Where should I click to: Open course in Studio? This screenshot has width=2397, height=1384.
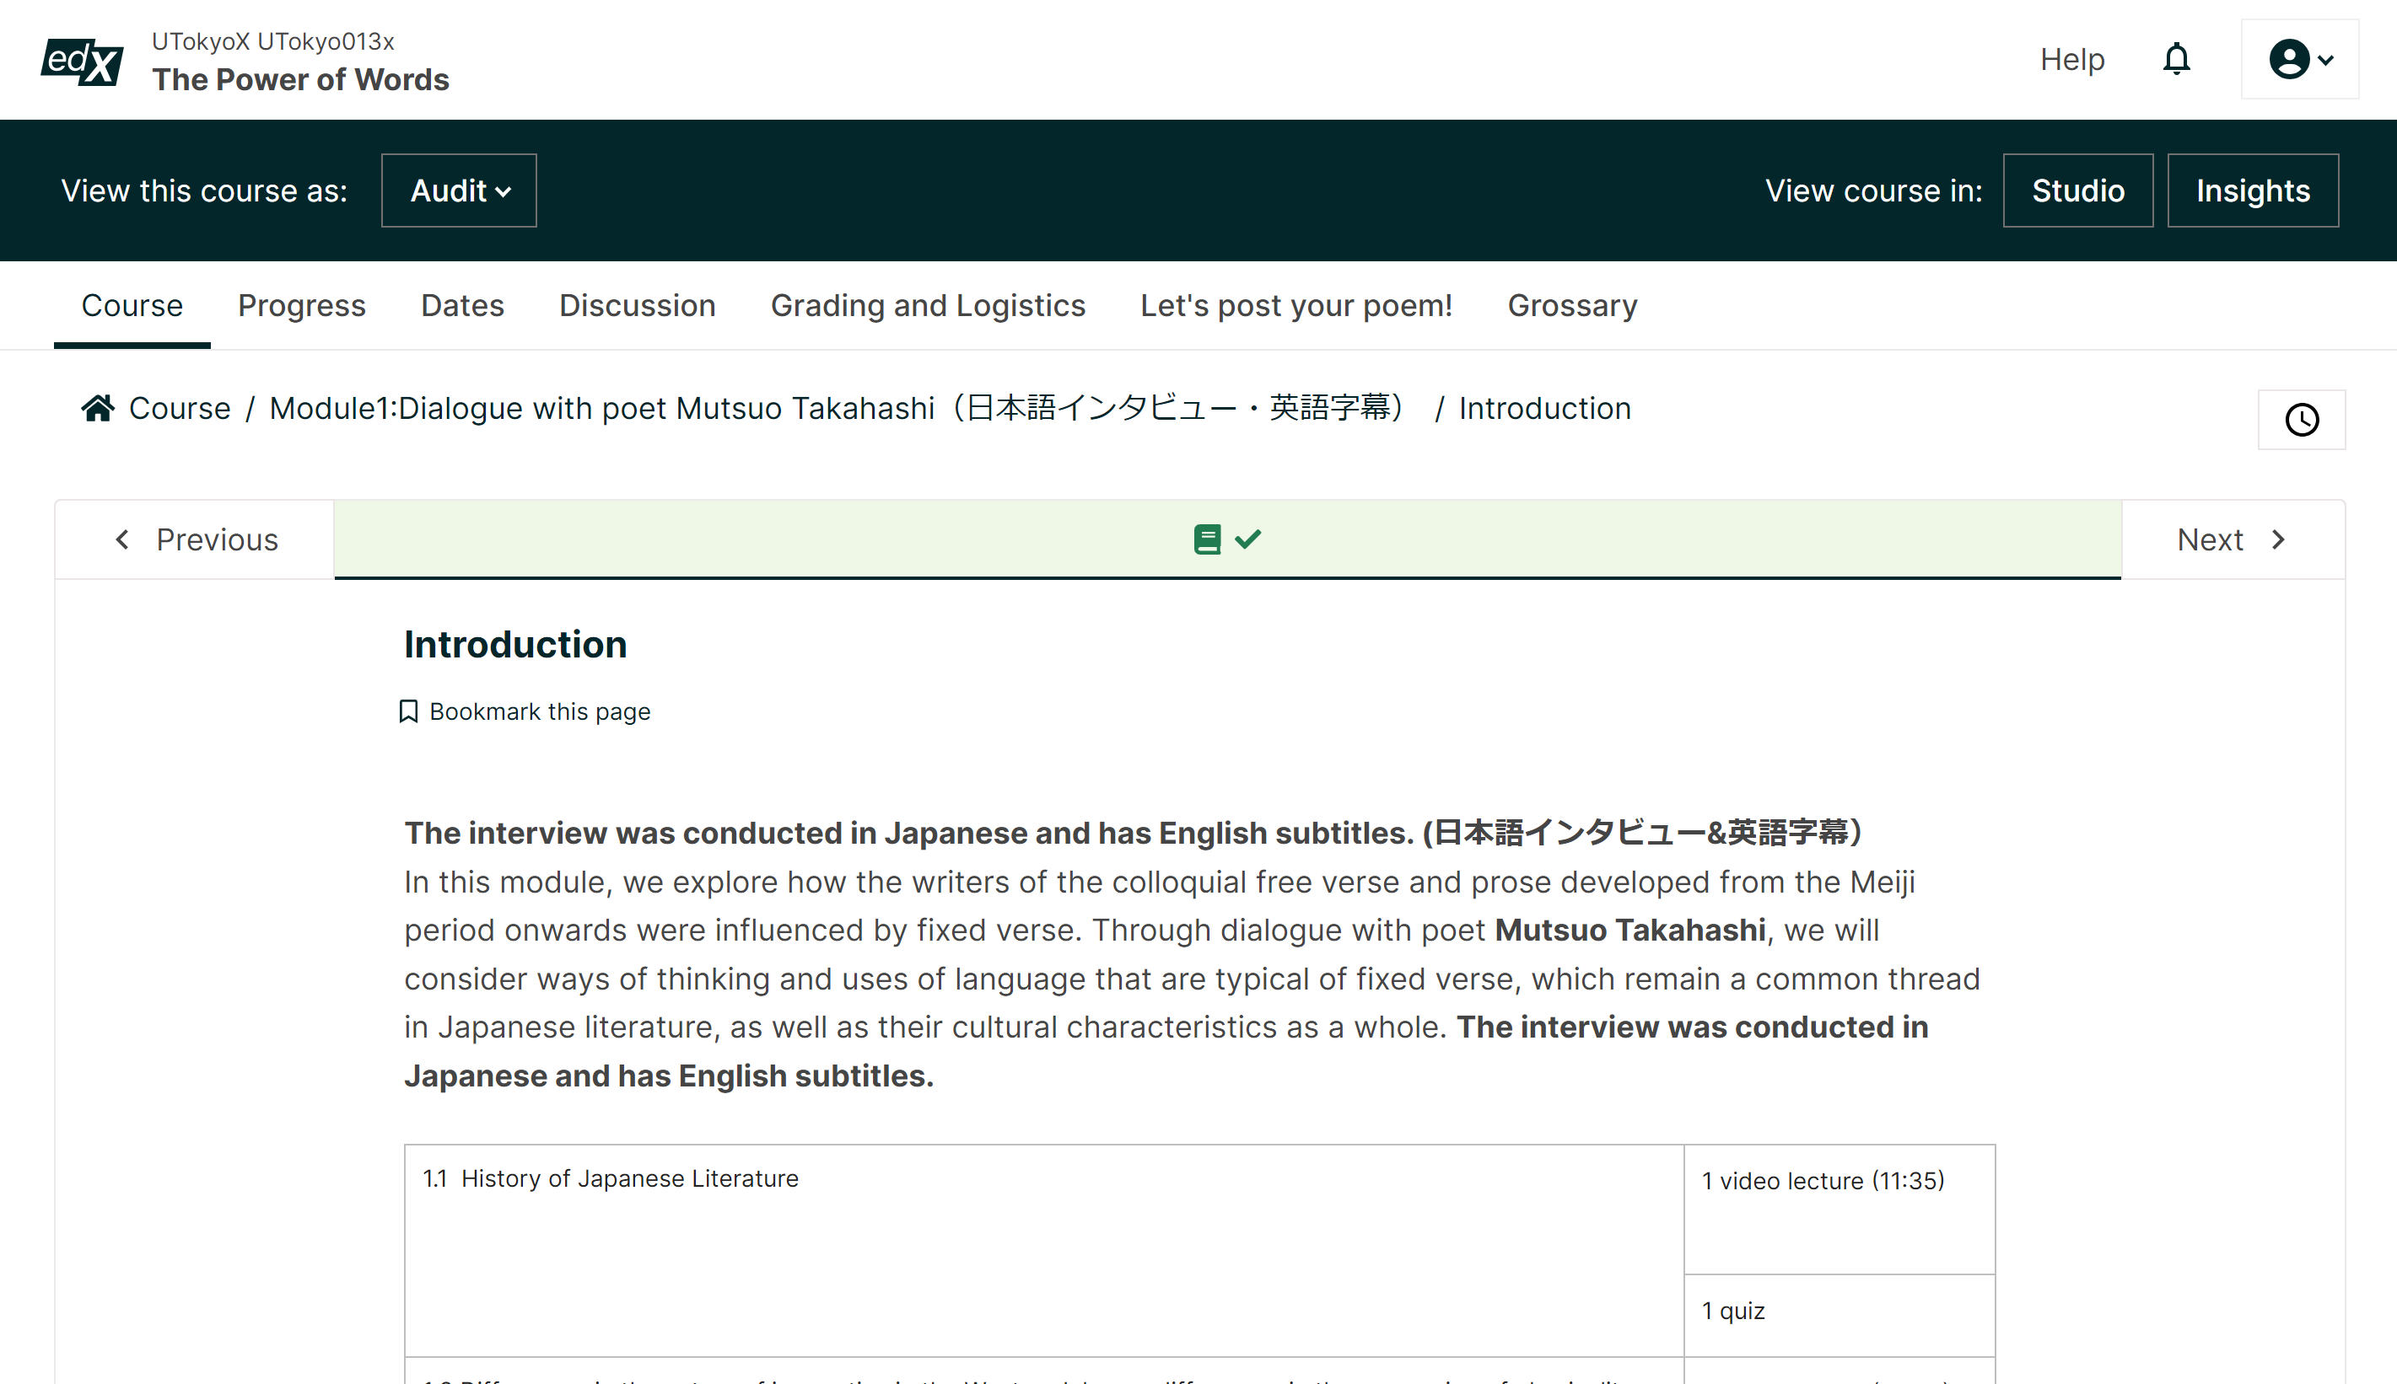[x=2077, y=191]
